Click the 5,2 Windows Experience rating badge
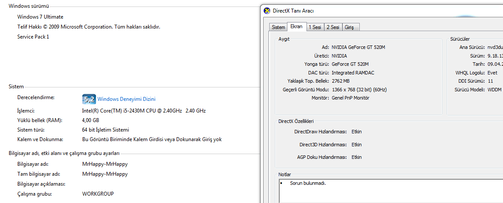The height and width of the screenshot is (203, 503). (x=89, y=100)
